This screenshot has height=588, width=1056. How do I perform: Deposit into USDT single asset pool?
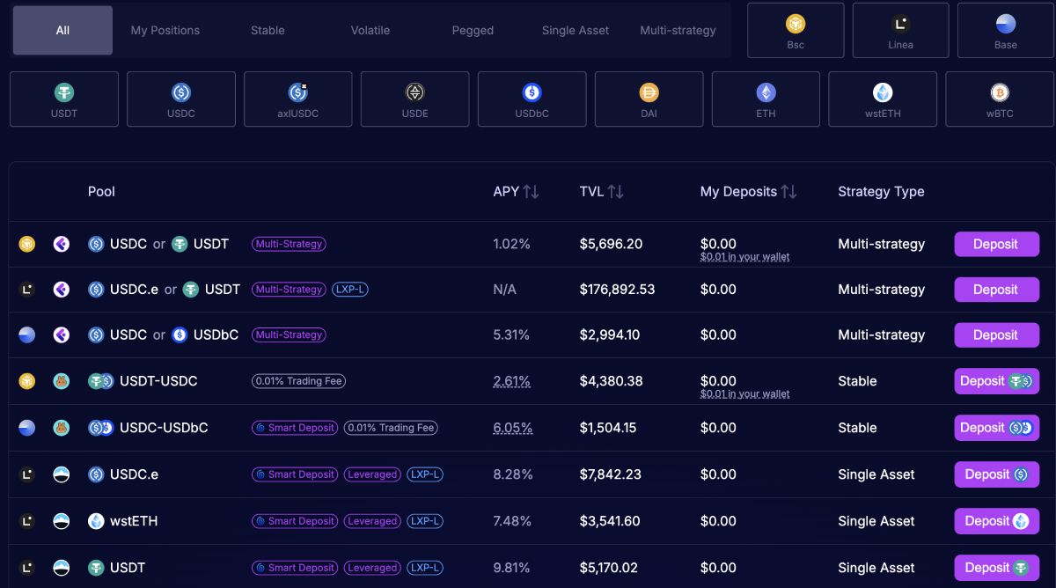tap(996, 568)
